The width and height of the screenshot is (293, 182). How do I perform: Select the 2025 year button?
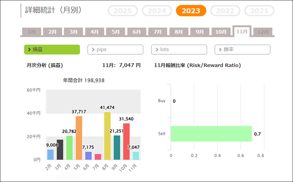123,11
